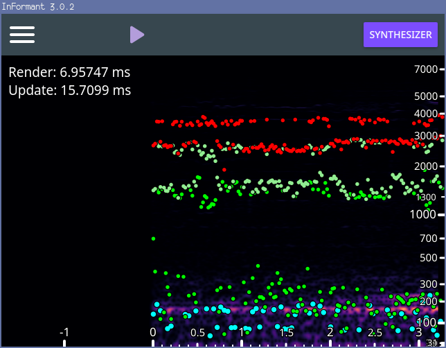Click the Render time readout
Image resolution: width=446 pixels, height=348 pixels.
coord(69,72)
